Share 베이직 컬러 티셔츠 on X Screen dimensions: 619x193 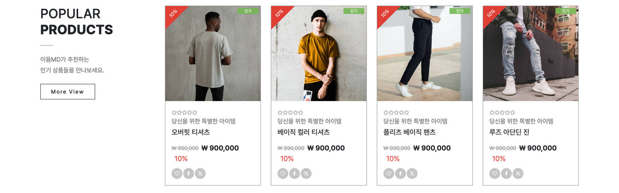pos(306,174)
